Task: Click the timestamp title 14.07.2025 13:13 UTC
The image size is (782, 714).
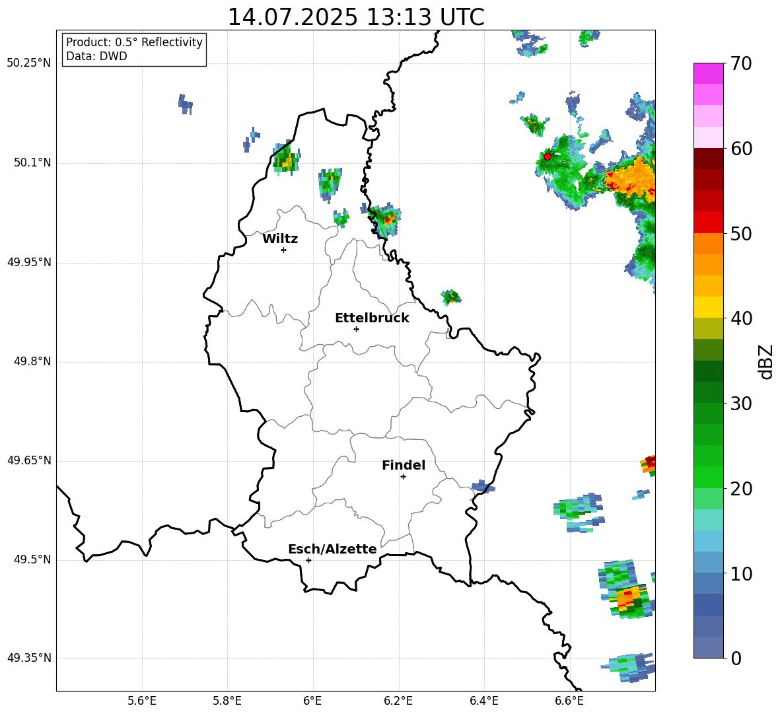Action: point(355,17)
